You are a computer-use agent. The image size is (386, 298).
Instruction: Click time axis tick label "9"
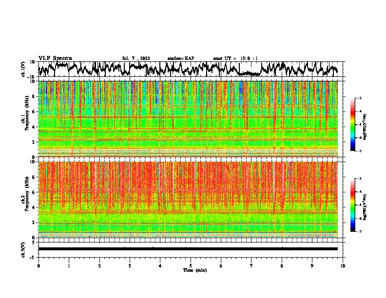coord(312,266)
